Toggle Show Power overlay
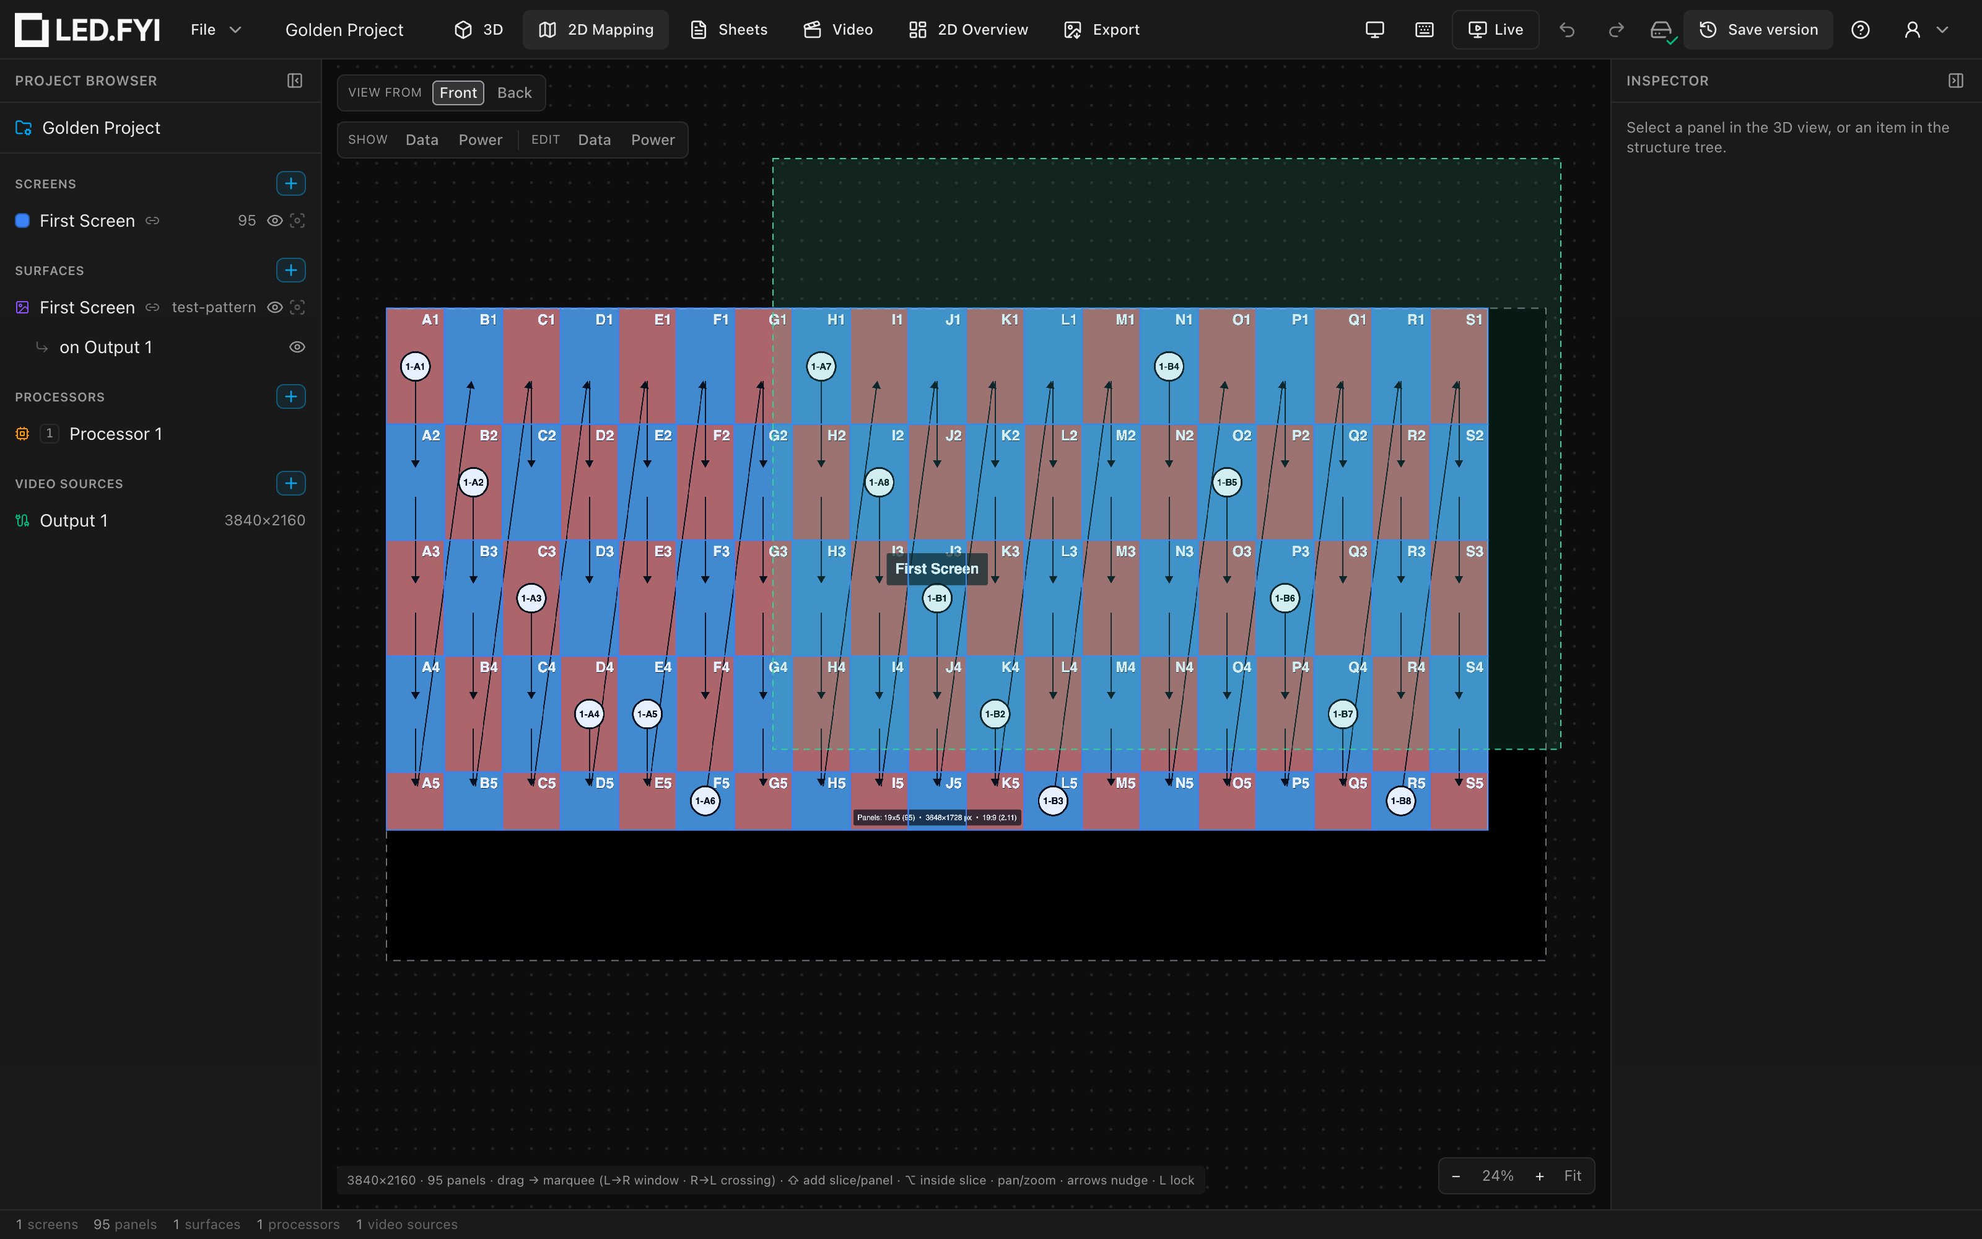Screen dimensions: 1982x1239 click(x=480, y=139)
